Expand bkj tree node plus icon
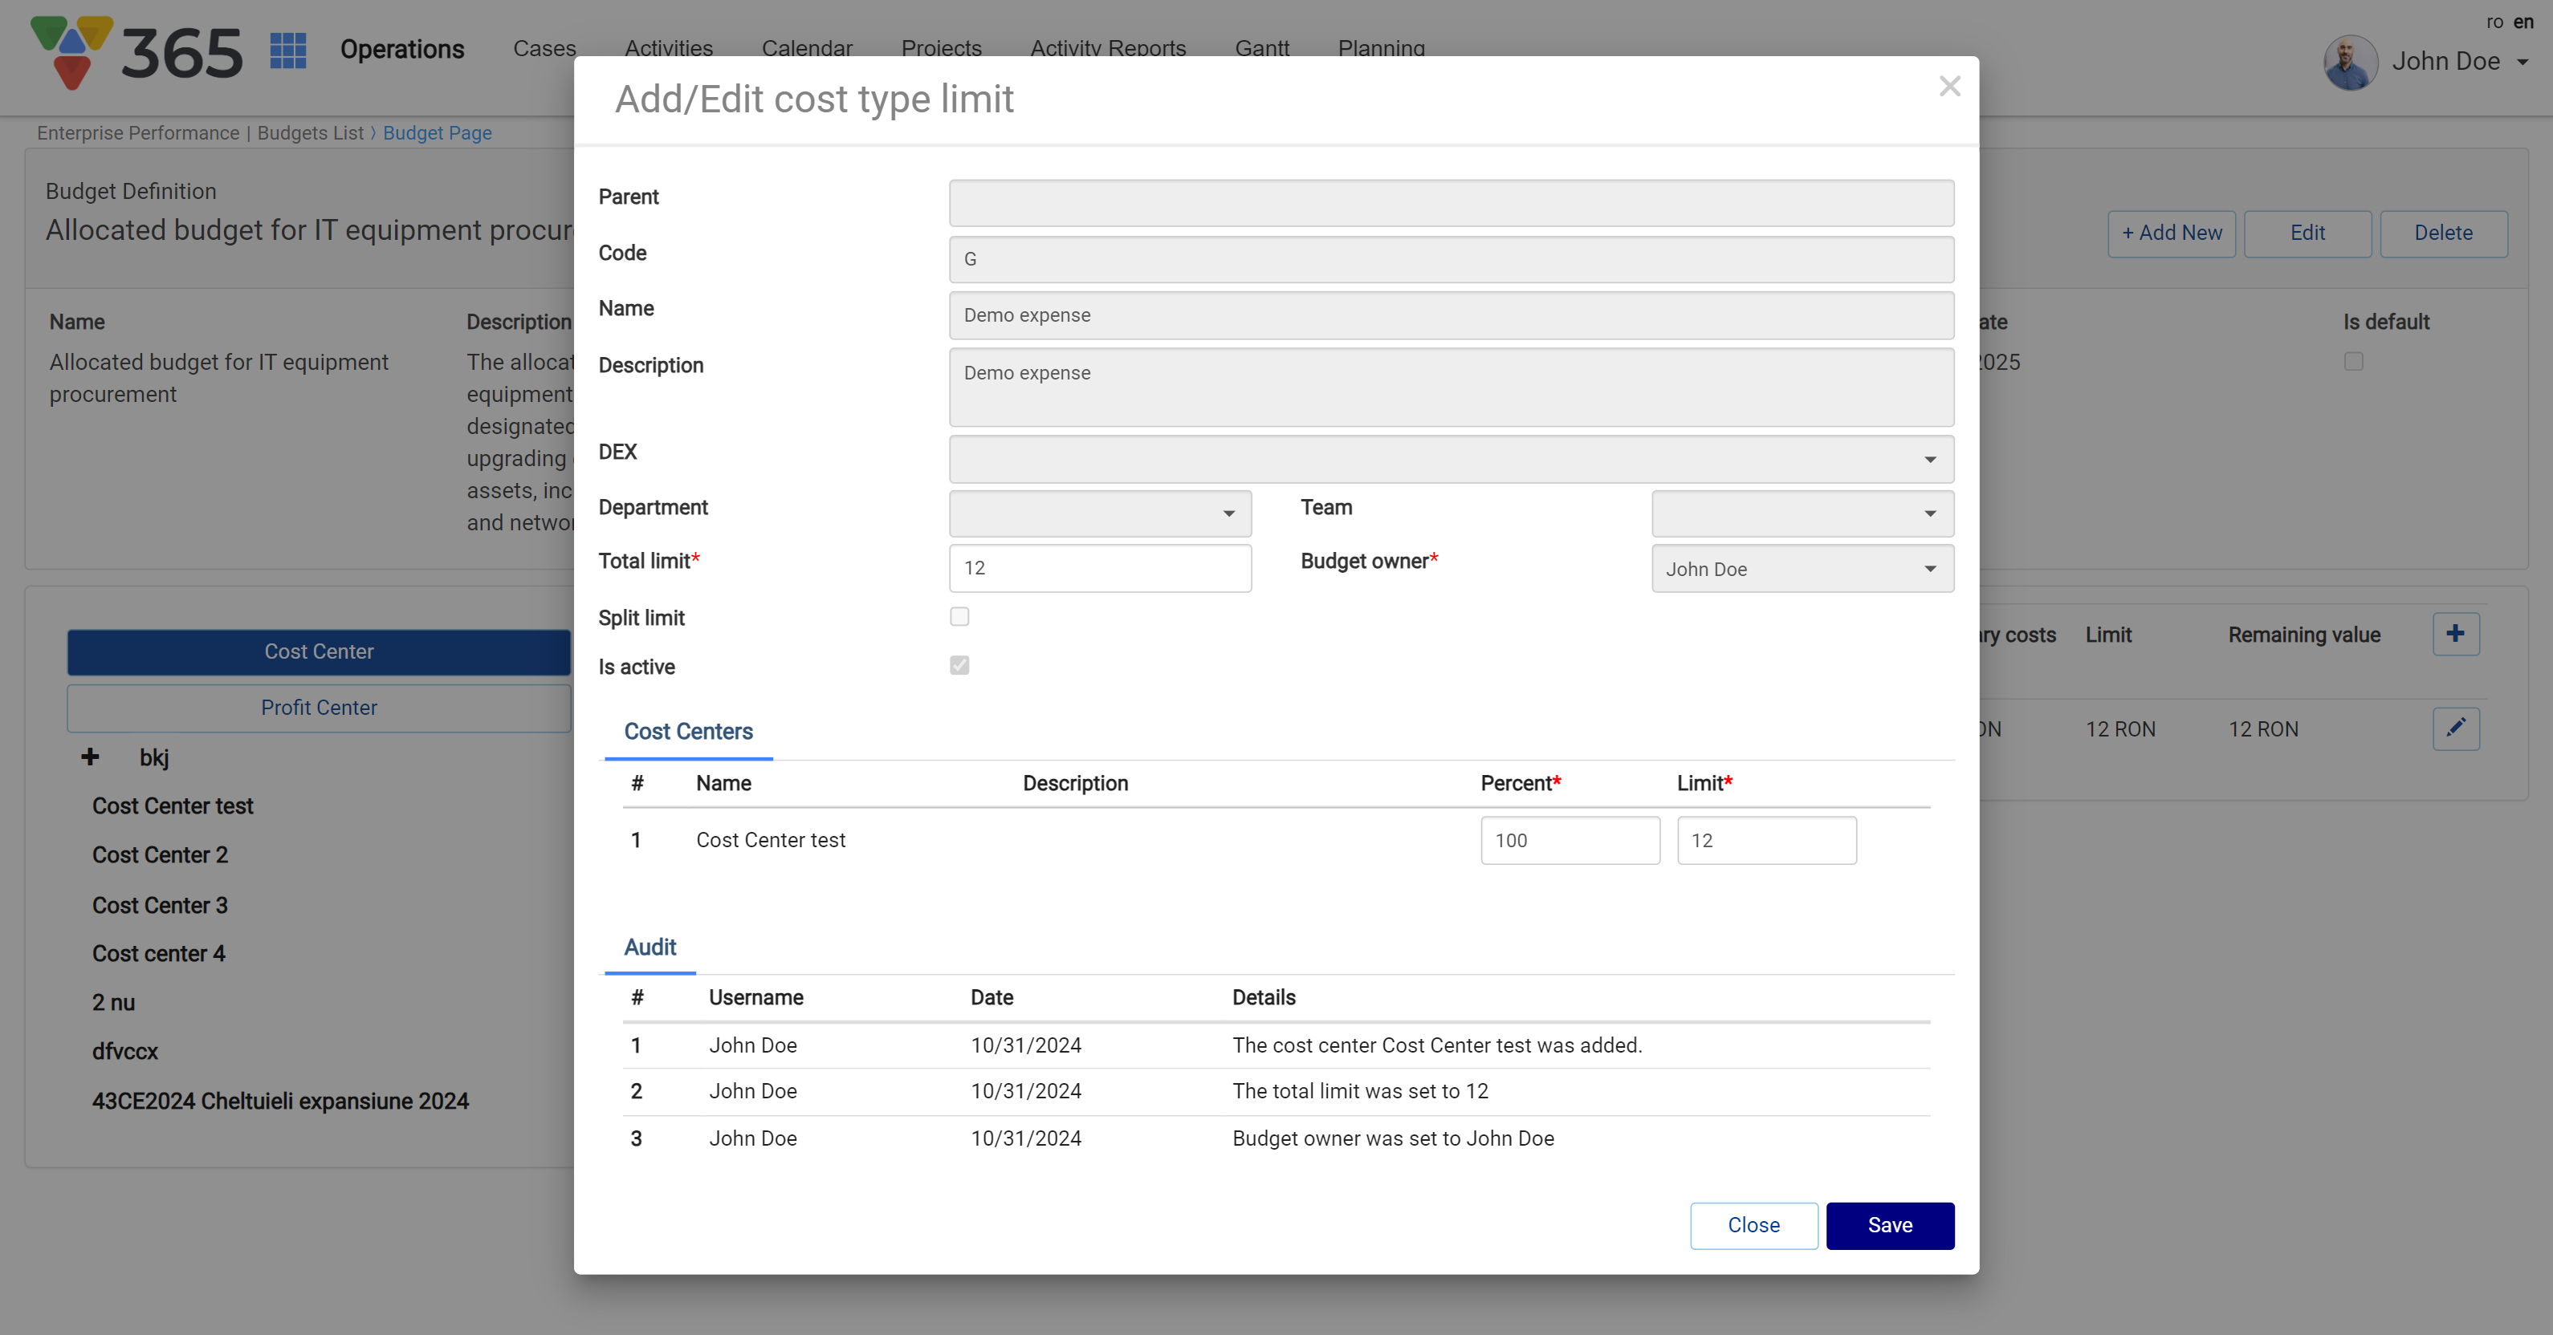Image resolution: width=2553 pixels, height=1335 pixels. pyautogui.click(x=90, y=757)
